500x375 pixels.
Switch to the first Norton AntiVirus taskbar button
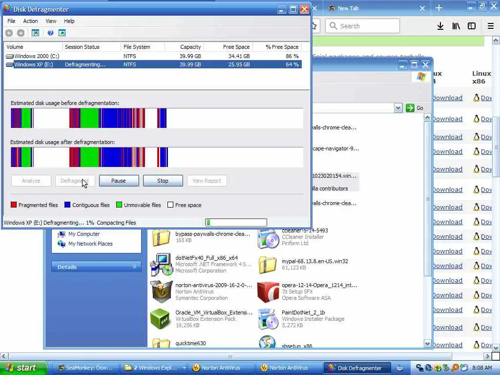coord(221,368)
